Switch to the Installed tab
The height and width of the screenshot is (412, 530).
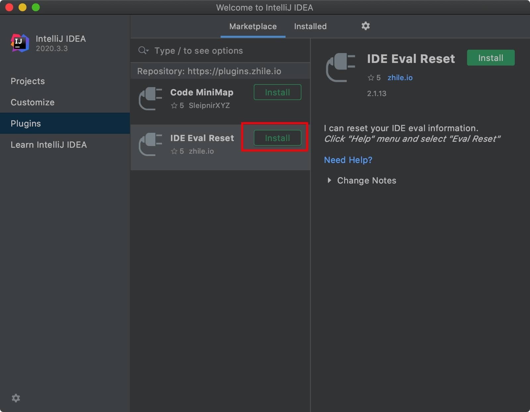pos(310,26)
